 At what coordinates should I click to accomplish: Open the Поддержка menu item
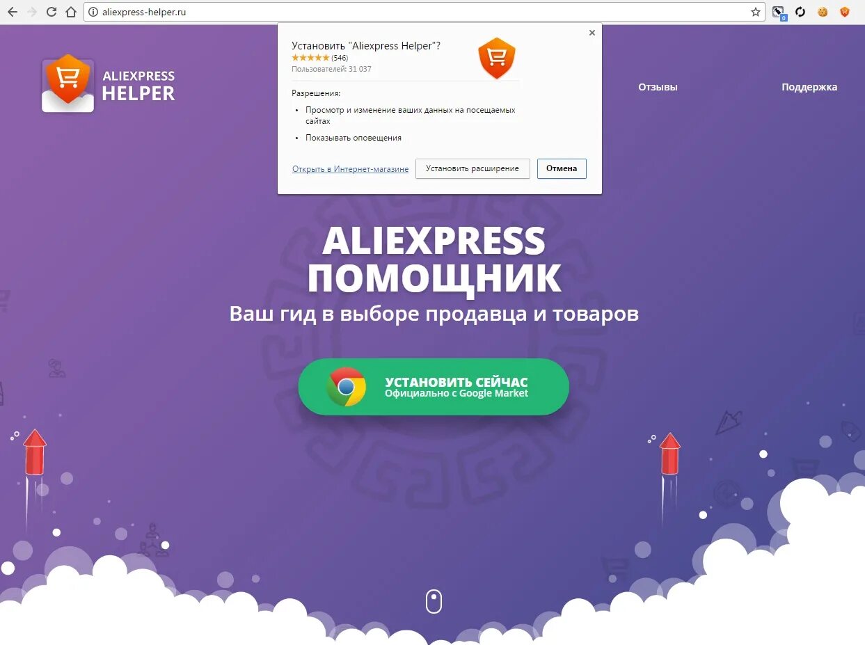coord(809,87)
